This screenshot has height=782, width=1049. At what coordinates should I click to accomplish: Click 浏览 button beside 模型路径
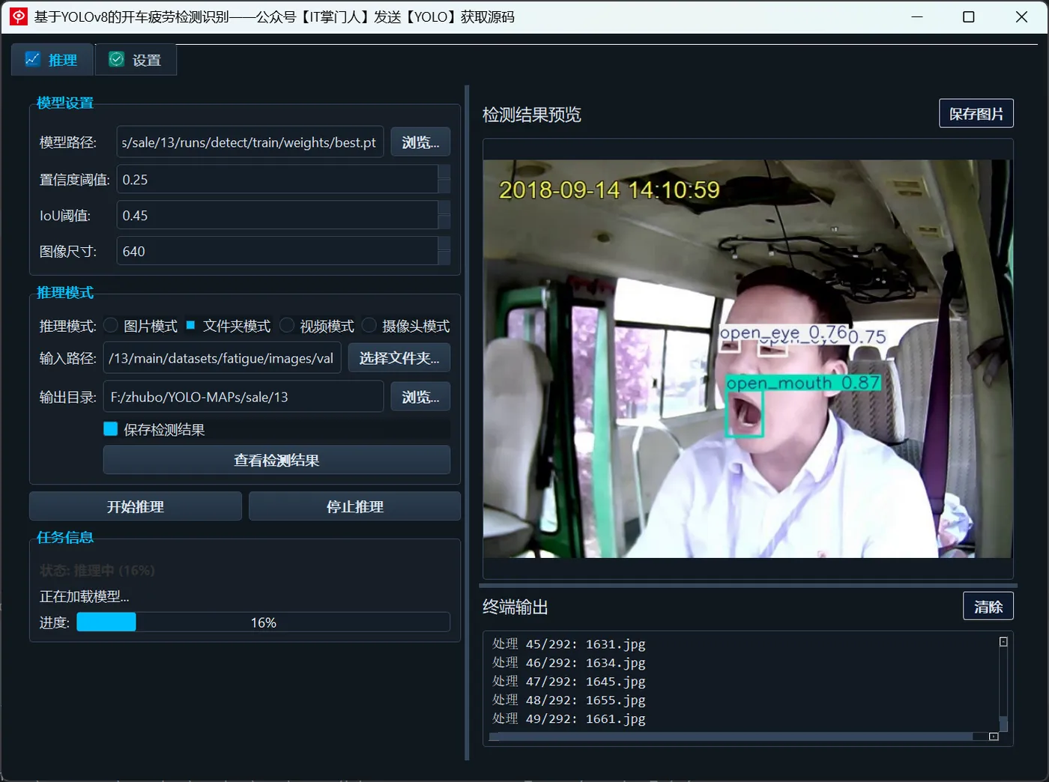tap(420, 142)
